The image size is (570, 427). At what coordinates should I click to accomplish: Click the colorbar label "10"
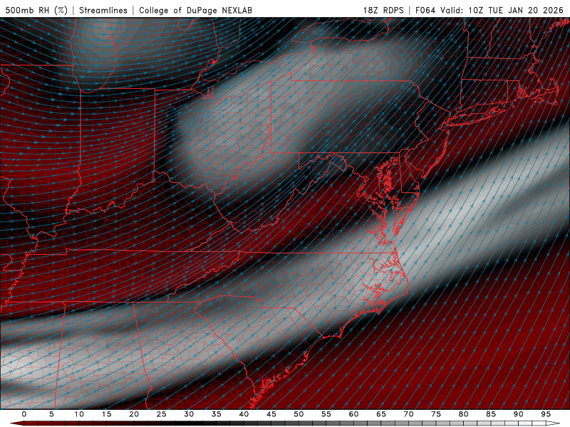point(79,414)
